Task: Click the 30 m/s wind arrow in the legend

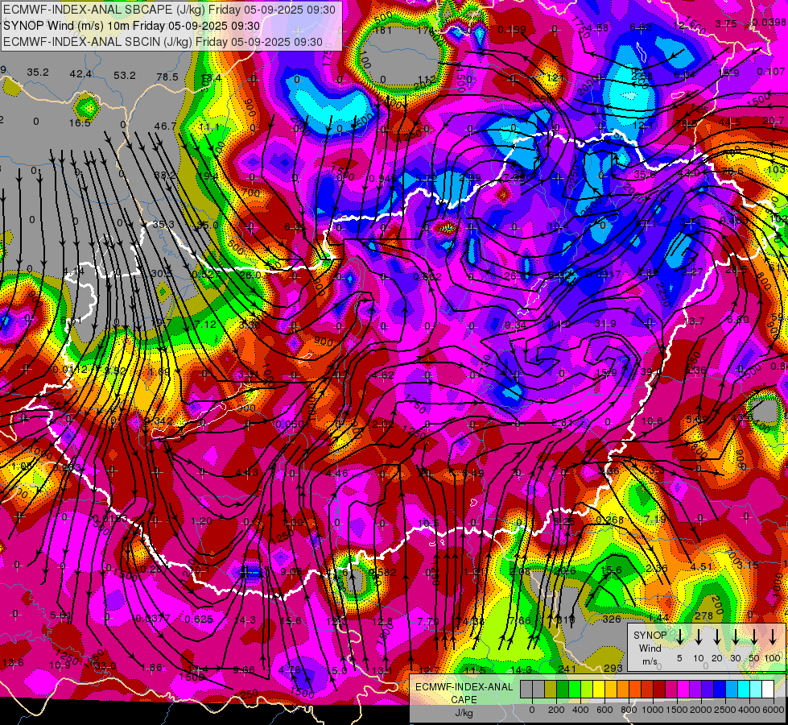Action: click(x=735, y=636)
